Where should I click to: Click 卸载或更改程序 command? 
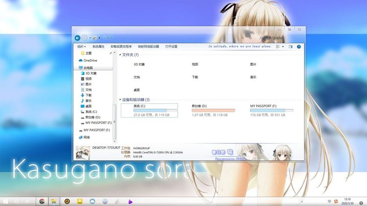121,46
